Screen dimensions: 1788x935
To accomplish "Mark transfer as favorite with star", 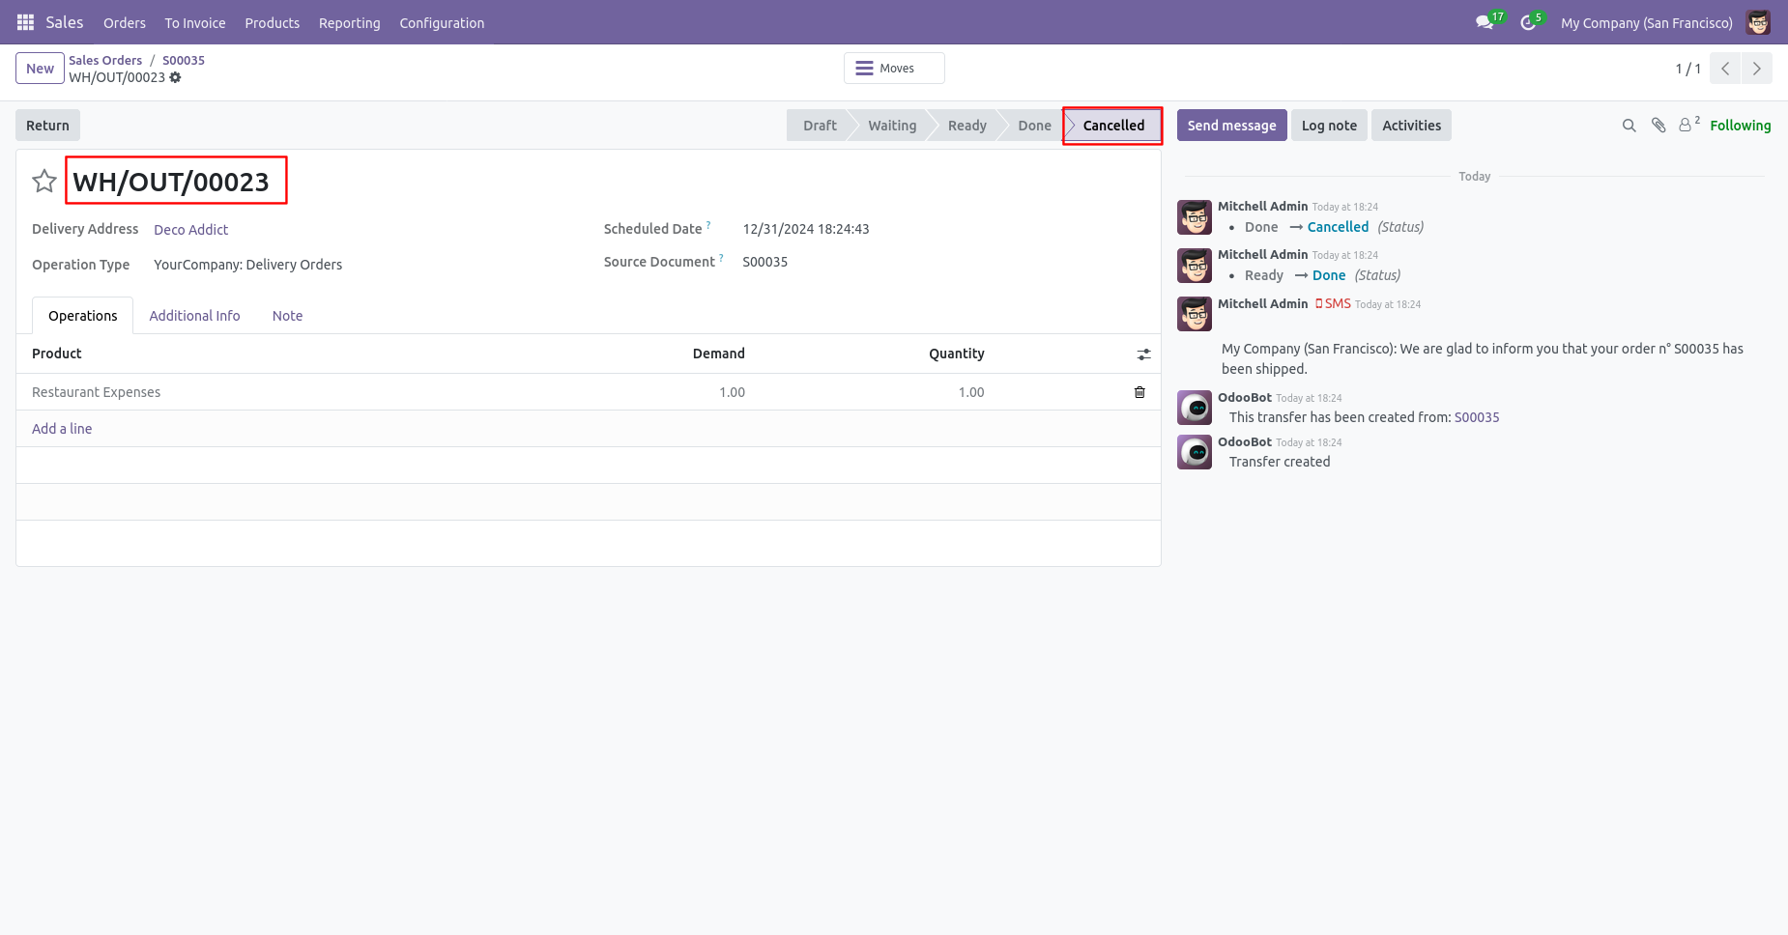I will [x=44, y=181].
